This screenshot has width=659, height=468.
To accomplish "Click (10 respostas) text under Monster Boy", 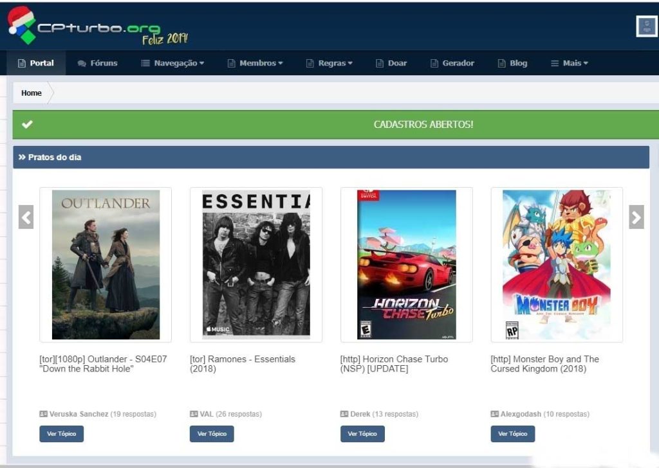I will (566, 414).
